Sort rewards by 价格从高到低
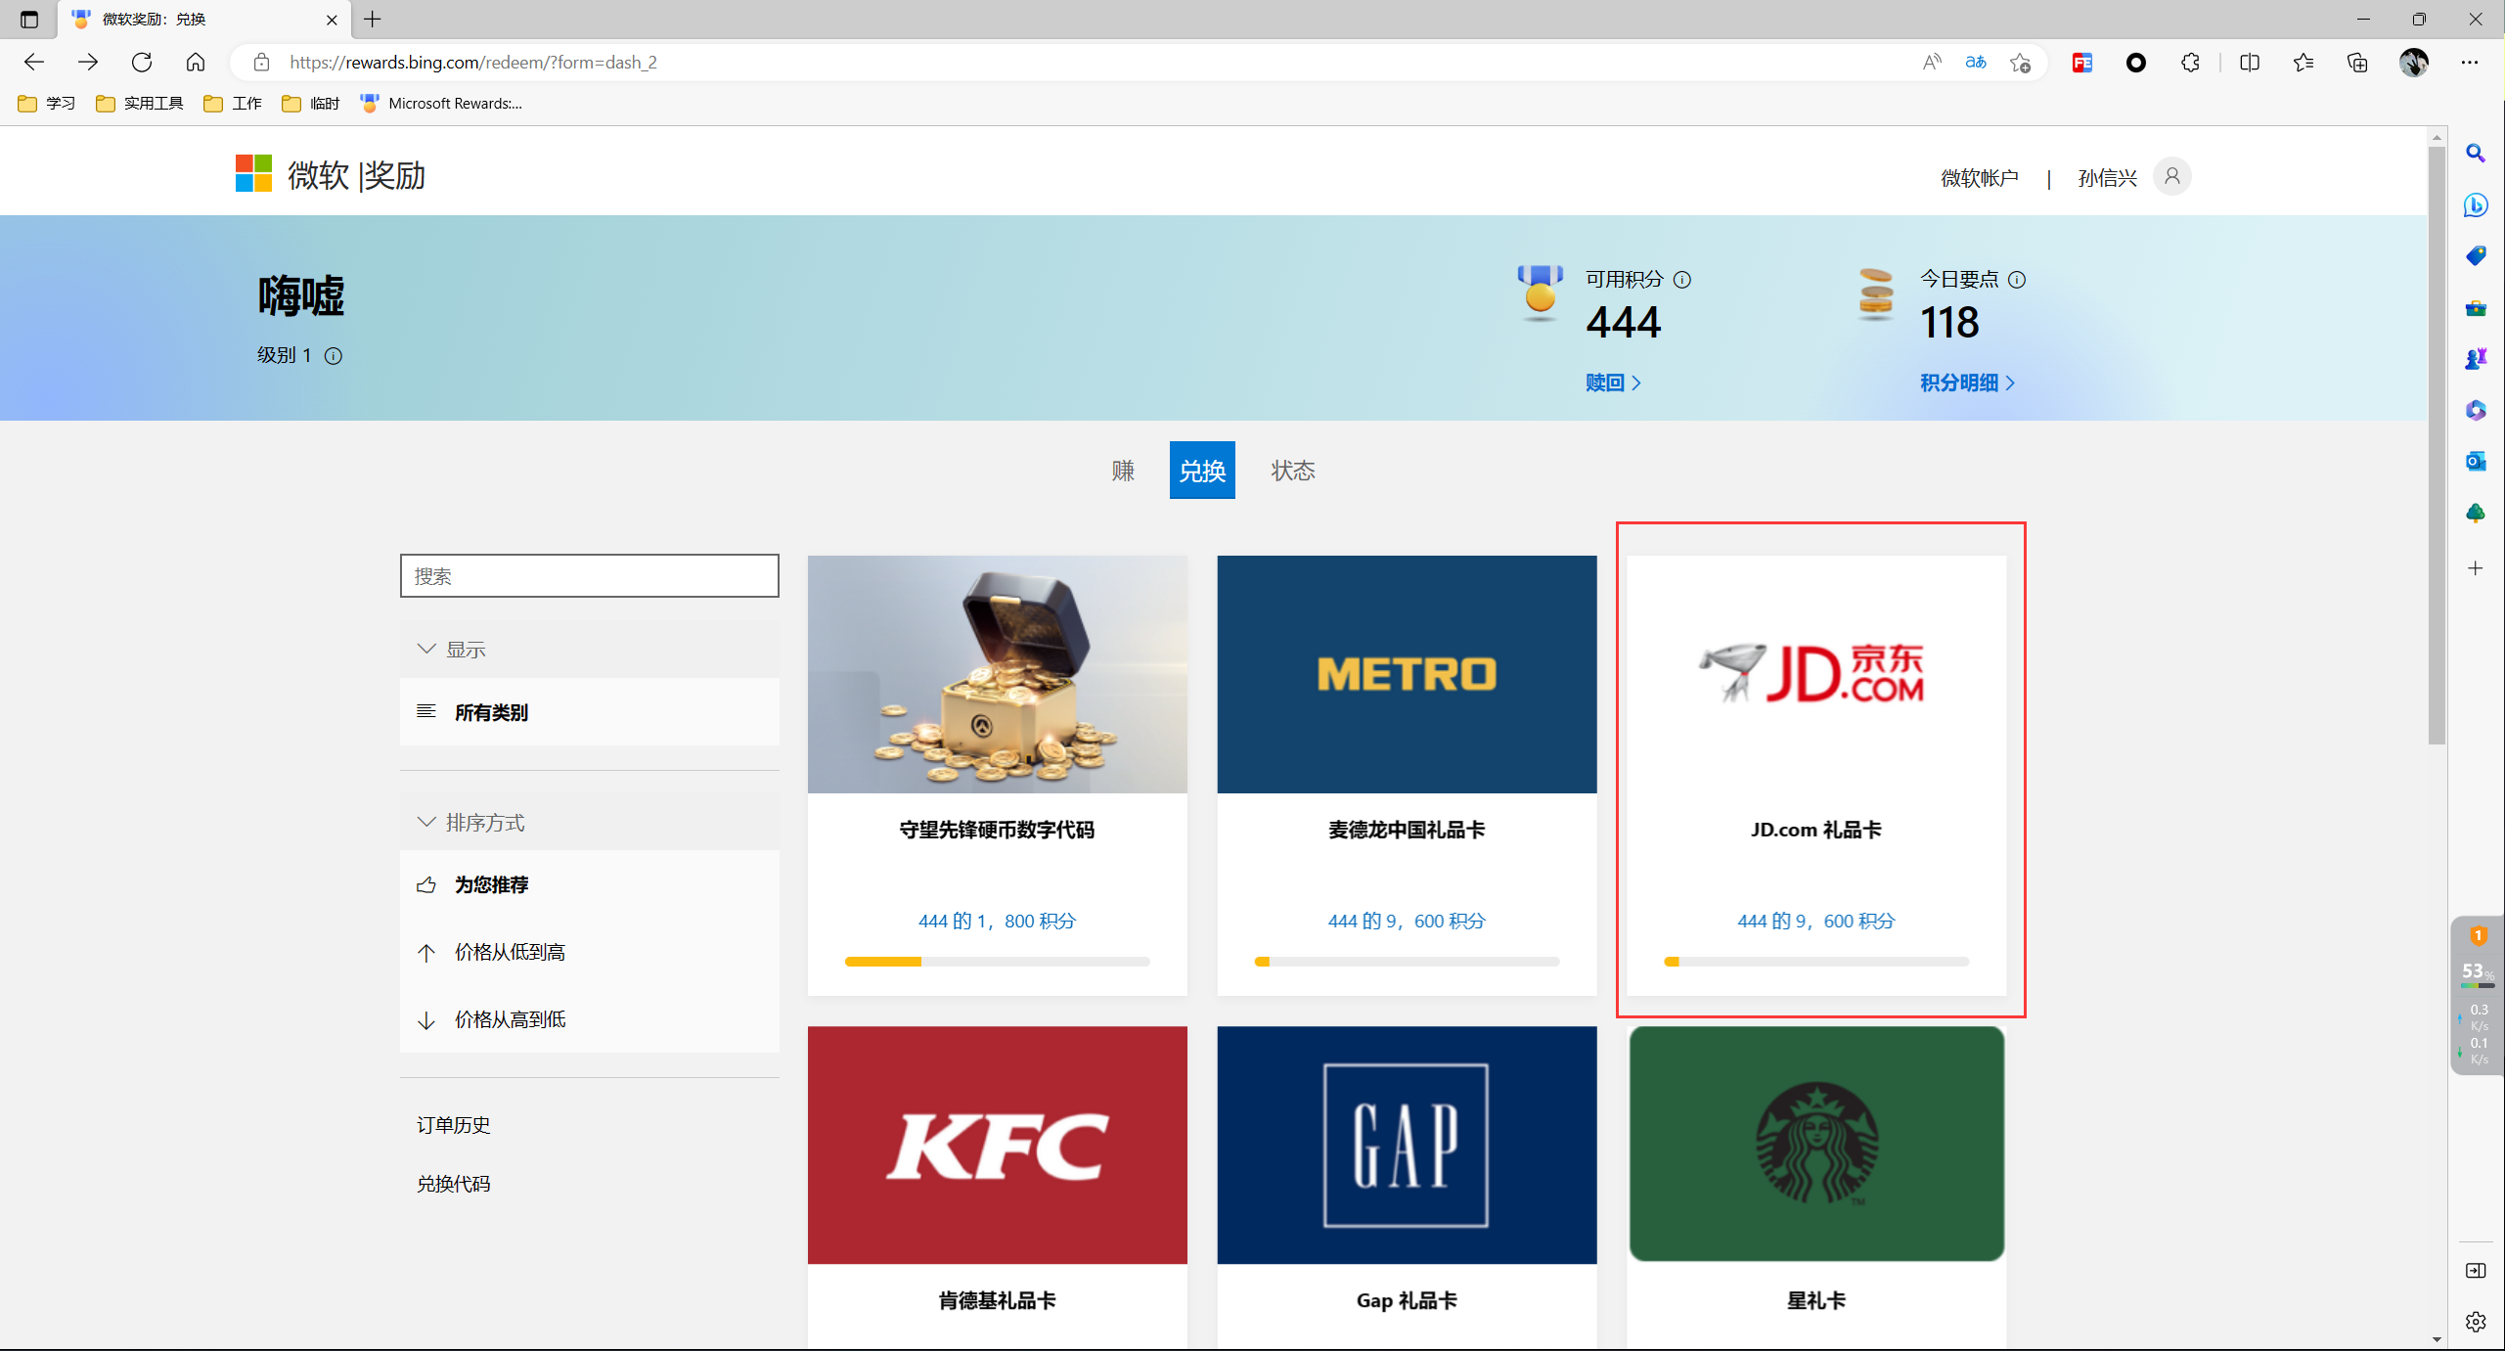Screen dimensions: 2505x1351 click(x=590, y=1019)
